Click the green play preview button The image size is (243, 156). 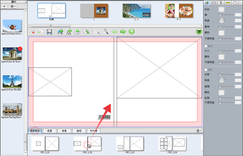pyautogui.click(x=132, y=32)
